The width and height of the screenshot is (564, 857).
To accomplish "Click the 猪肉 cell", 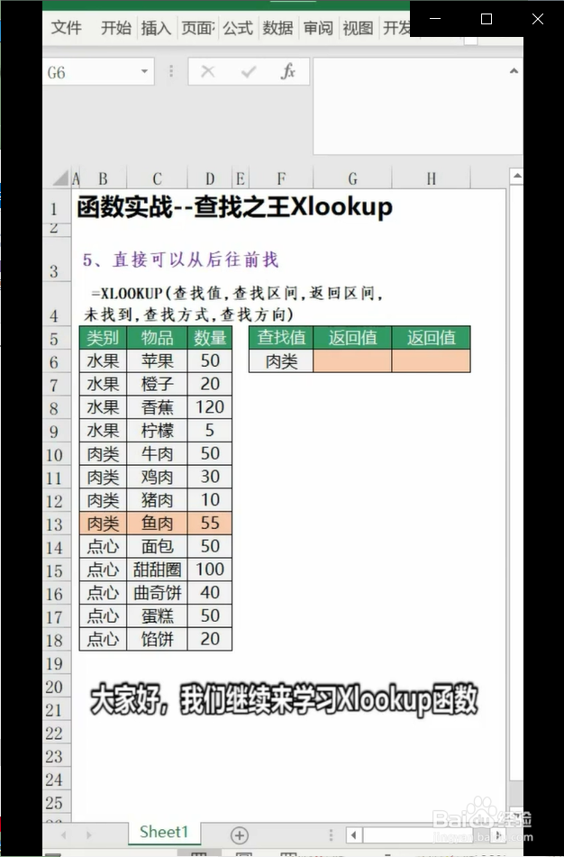I will pos(157,500).
